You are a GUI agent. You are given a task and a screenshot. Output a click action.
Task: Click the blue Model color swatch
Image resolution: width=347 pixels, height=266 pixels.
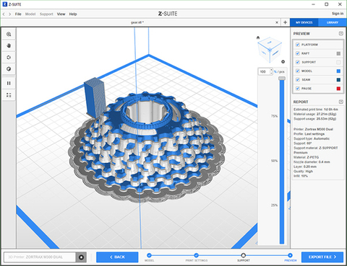pos(338,71)
